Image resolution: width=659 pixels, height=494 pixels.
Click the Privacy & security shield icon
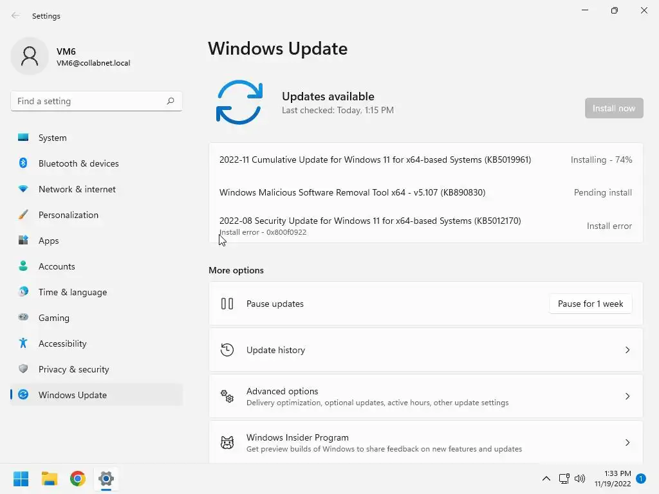(x=23, y=369)
